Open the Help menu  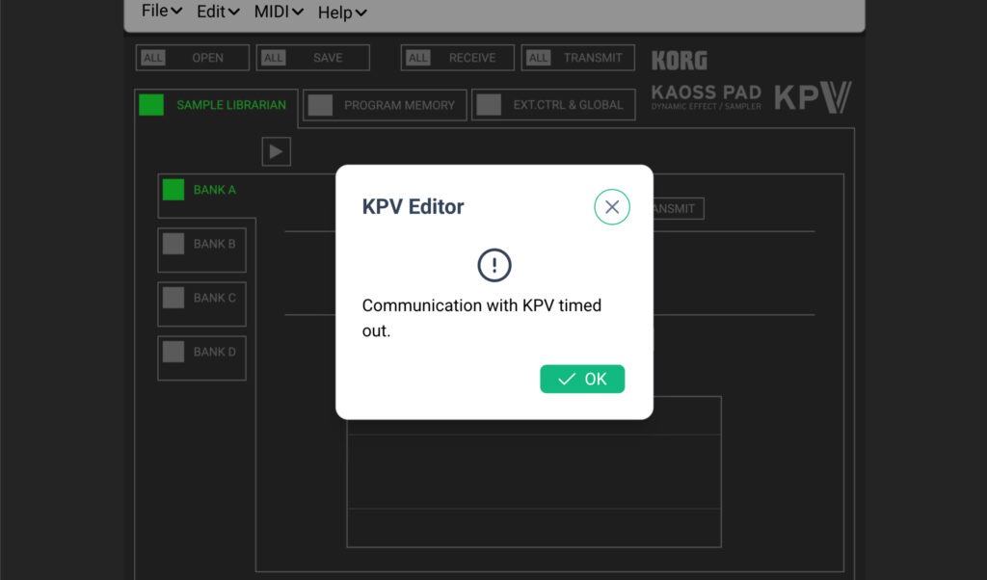tap(342, 12)
